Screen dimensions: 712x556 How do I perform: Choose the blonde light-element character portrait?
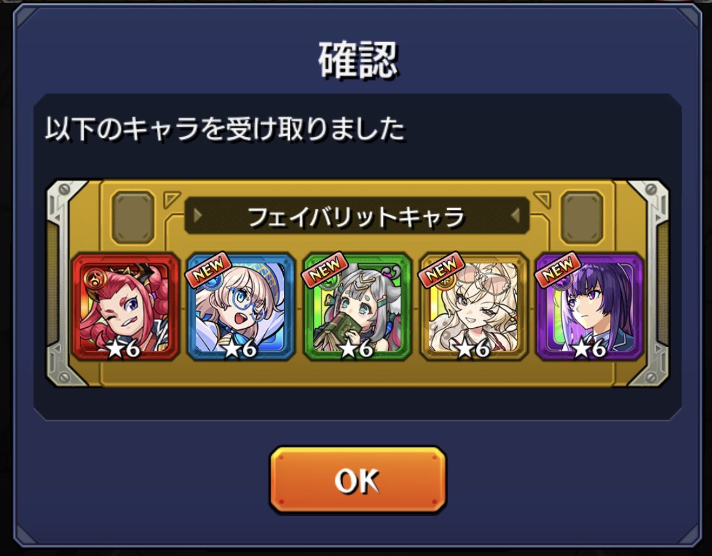tap(474, 307)
